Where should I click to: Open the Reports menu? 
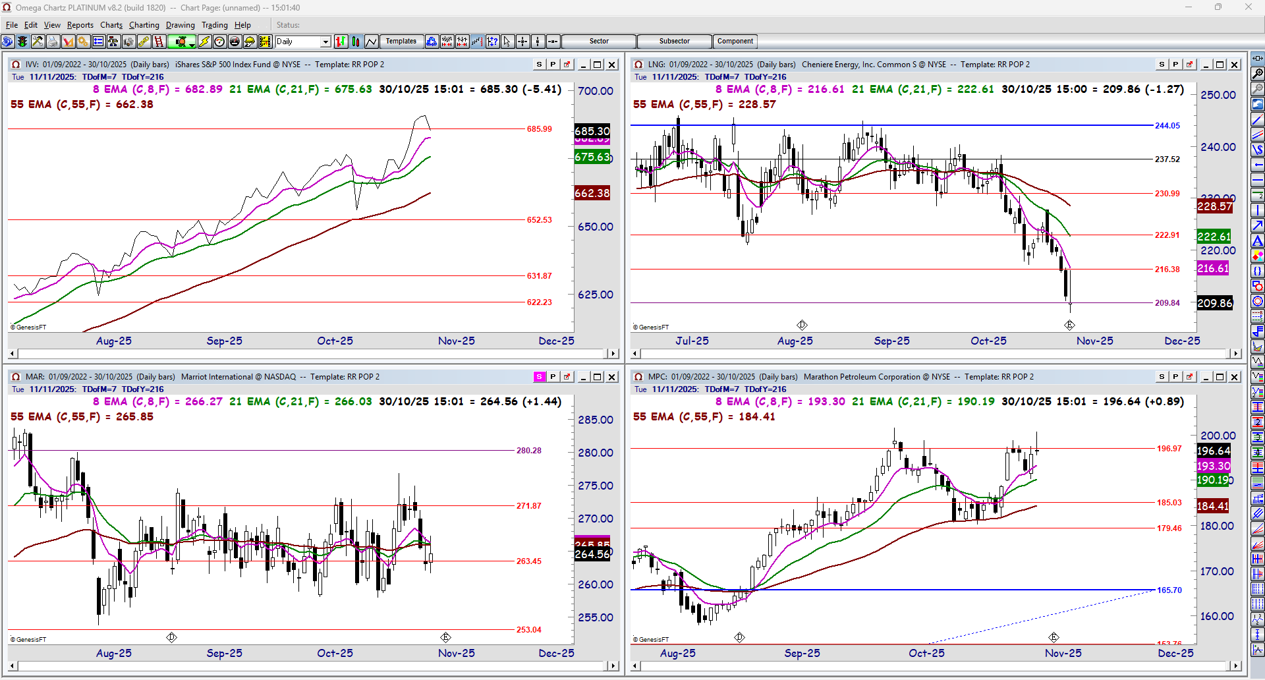[80, 25]
